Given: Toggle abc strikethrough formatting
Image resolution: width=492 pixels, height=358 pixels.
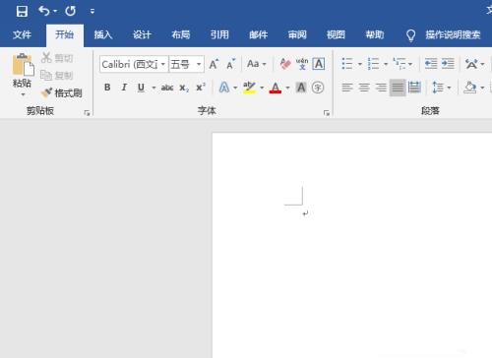Looking at the screenshot, I should click(167, 88).
